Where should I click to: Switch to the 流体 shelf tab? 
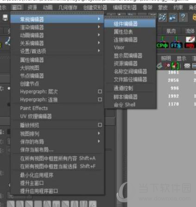[x=190, y=31]
